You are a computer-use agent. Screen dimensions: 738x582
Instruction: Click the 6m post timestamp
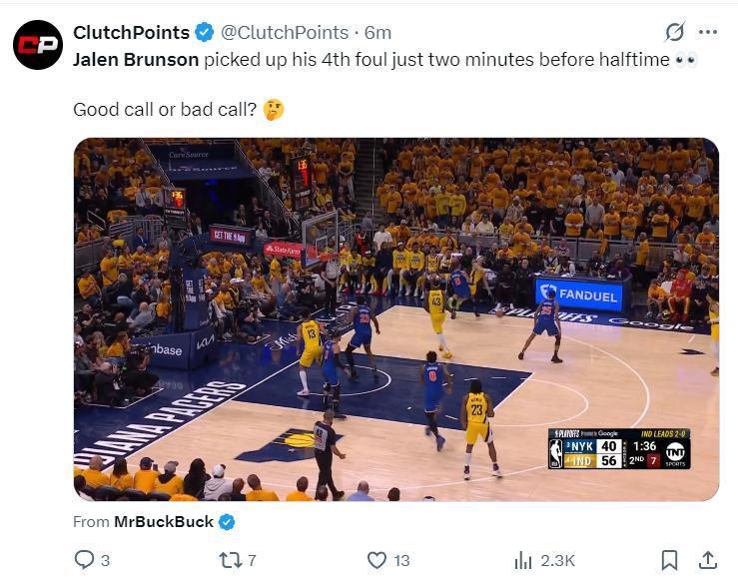tap(378, 33)
